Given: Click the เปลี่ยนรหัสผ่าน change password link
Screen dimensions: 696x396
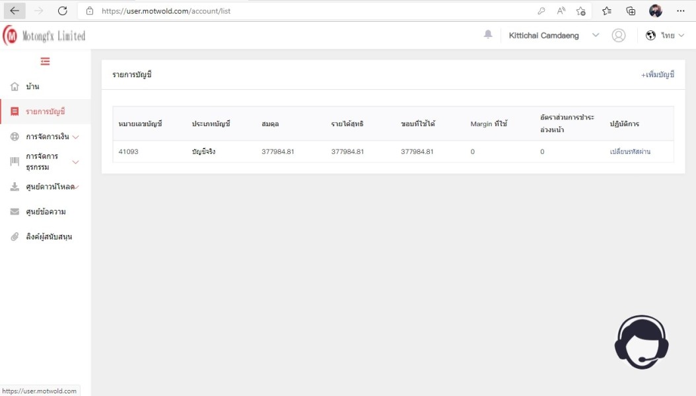Looking at the screenshot, I should tap(630, 152).
